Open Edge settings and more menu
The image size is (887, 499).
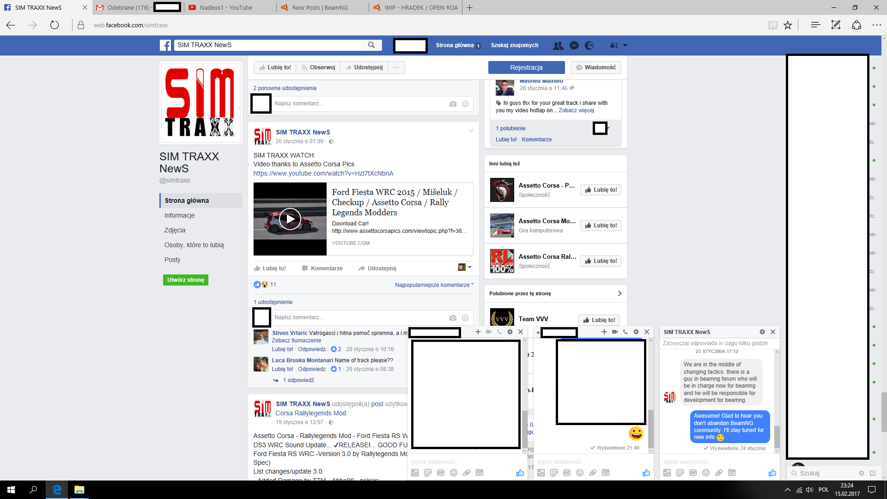[876, 25]
